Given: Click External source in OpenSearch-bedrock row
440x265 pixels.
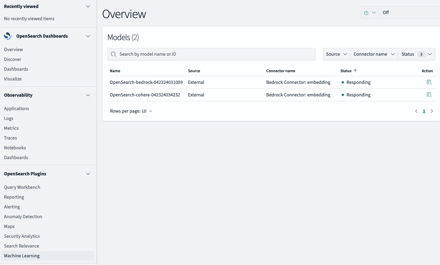Looking at the screenshot, I should (x=196, y=82).
